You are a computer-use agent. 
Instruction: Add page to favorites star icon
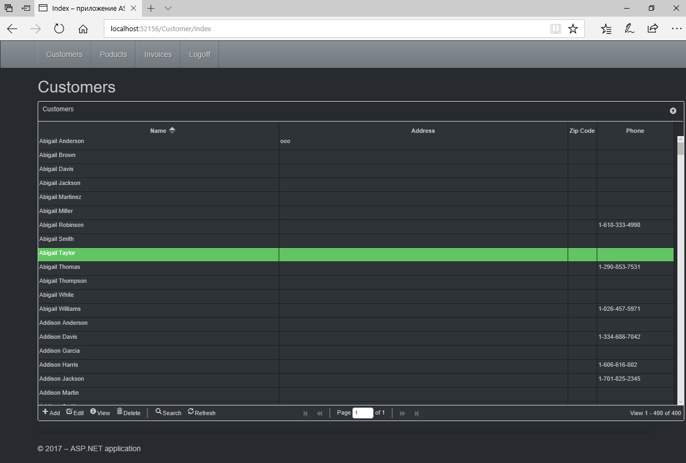click(x=573, y=29)
